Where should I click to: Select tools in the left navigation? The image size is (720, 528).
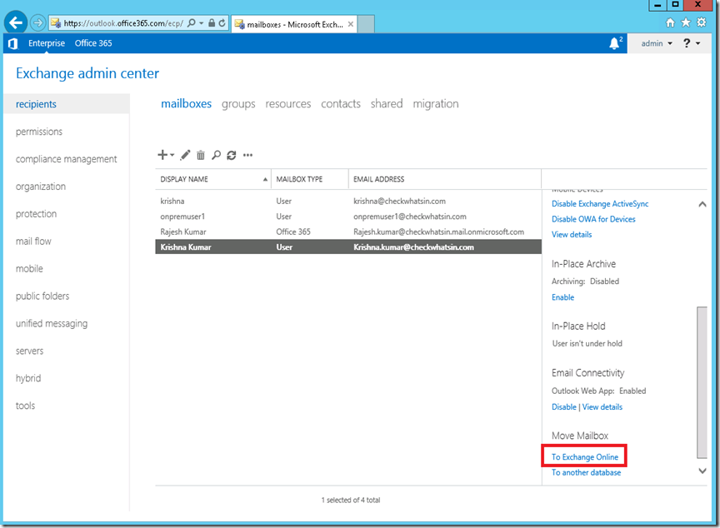point(25,406)
